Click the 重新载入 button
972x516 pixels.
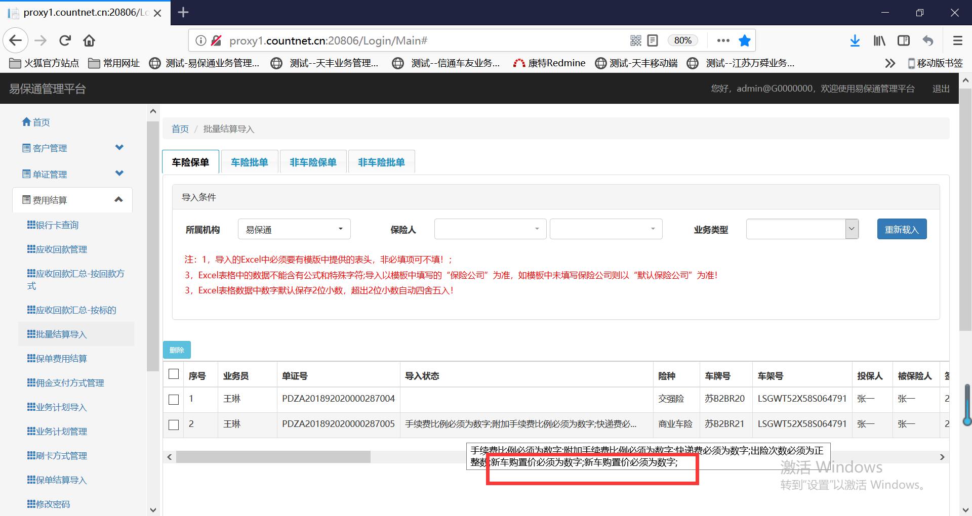click(x=902, y=229)
